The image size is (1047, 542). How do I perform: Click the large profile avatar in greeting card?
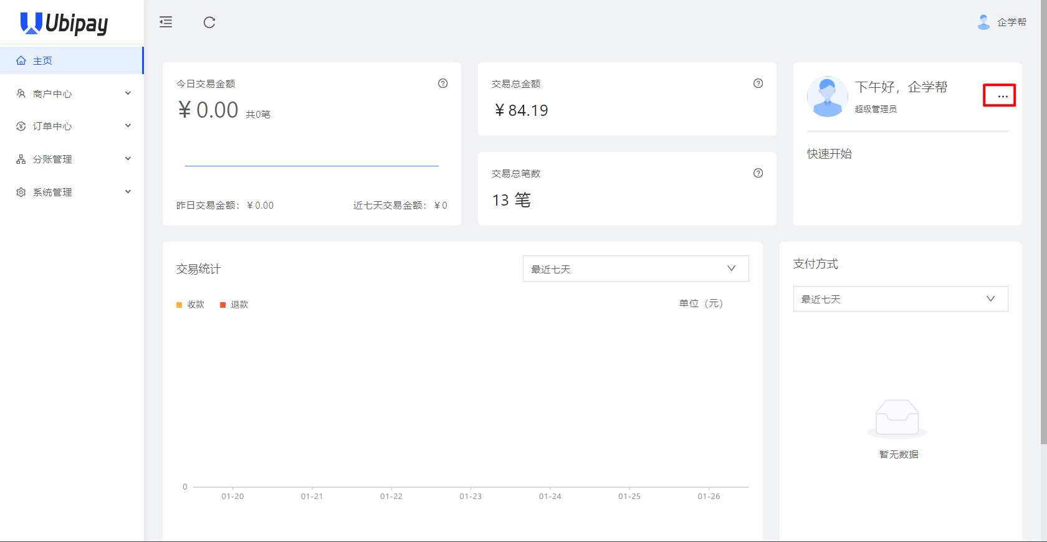pyautogui.click(x=827, y=97)
